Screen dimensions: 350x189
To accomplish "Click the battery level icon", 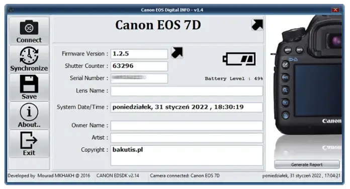I will pos(239,59).
